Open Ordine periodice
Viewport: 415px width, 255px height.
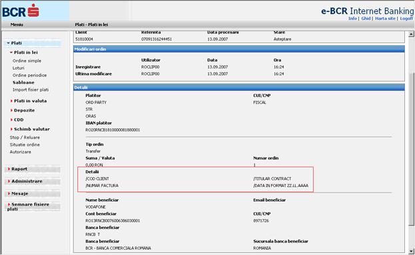29,75
